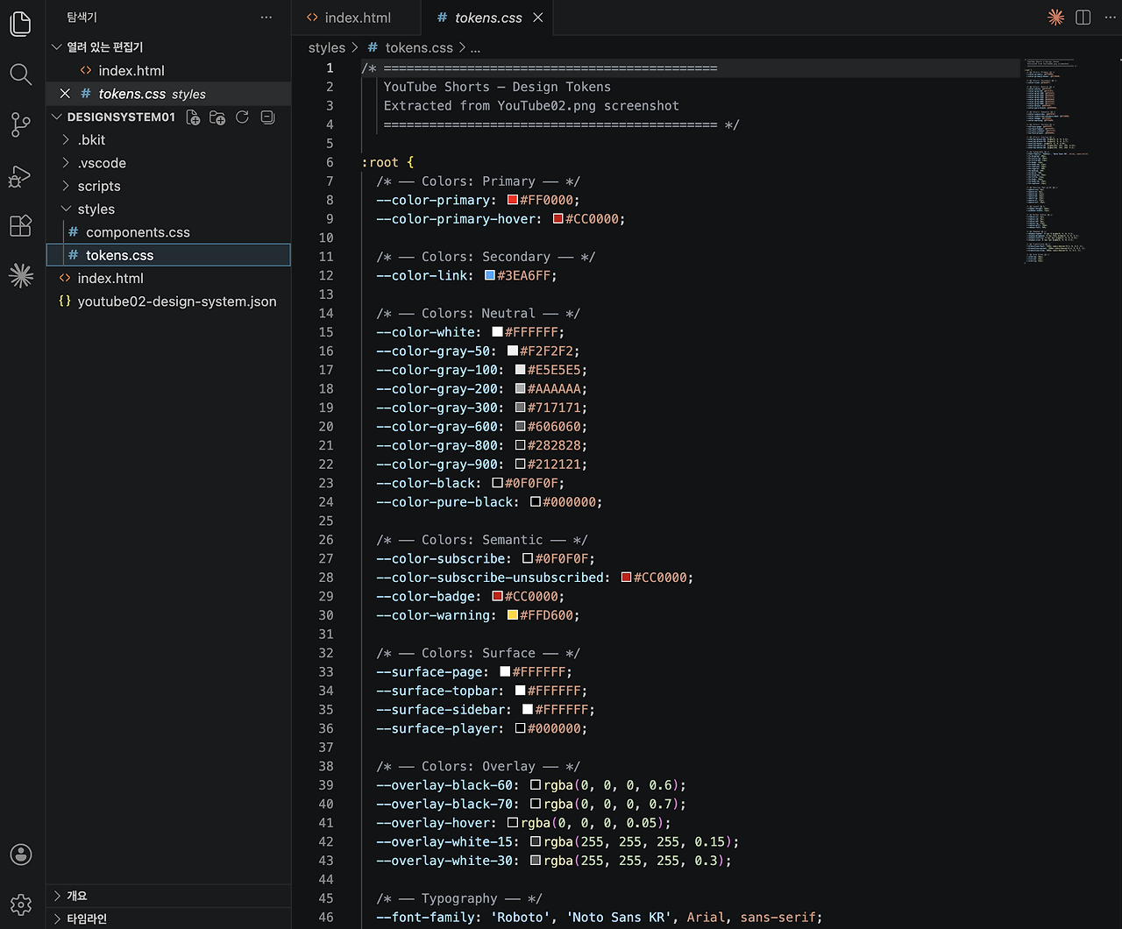Open youtube02-design-system.json file
Image resolution: width=1122 pixels, height=929 pixels.
tap(168, 301)
